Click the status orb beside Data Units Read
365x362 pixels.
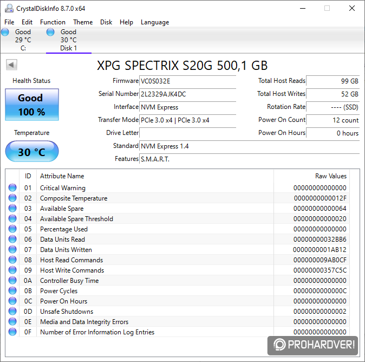coord(12,239)
